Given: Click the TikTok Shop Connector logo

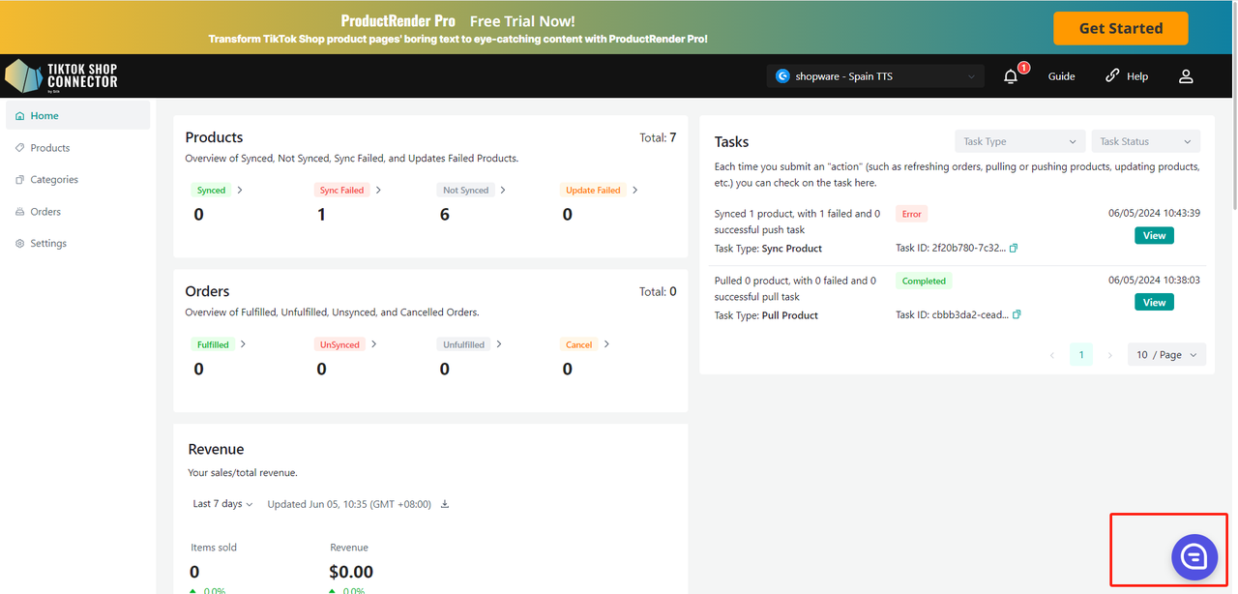Looking at the screenshot, I should pos(62,75).
